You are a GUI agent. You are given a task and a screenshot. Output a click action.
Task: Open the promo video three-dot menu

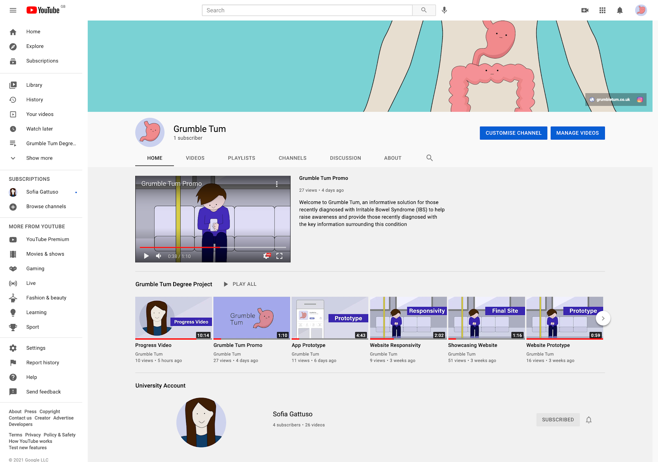277,184
